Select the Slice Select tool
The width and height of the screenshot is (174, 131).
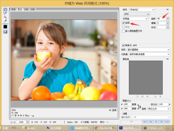[x=5, y=13]
